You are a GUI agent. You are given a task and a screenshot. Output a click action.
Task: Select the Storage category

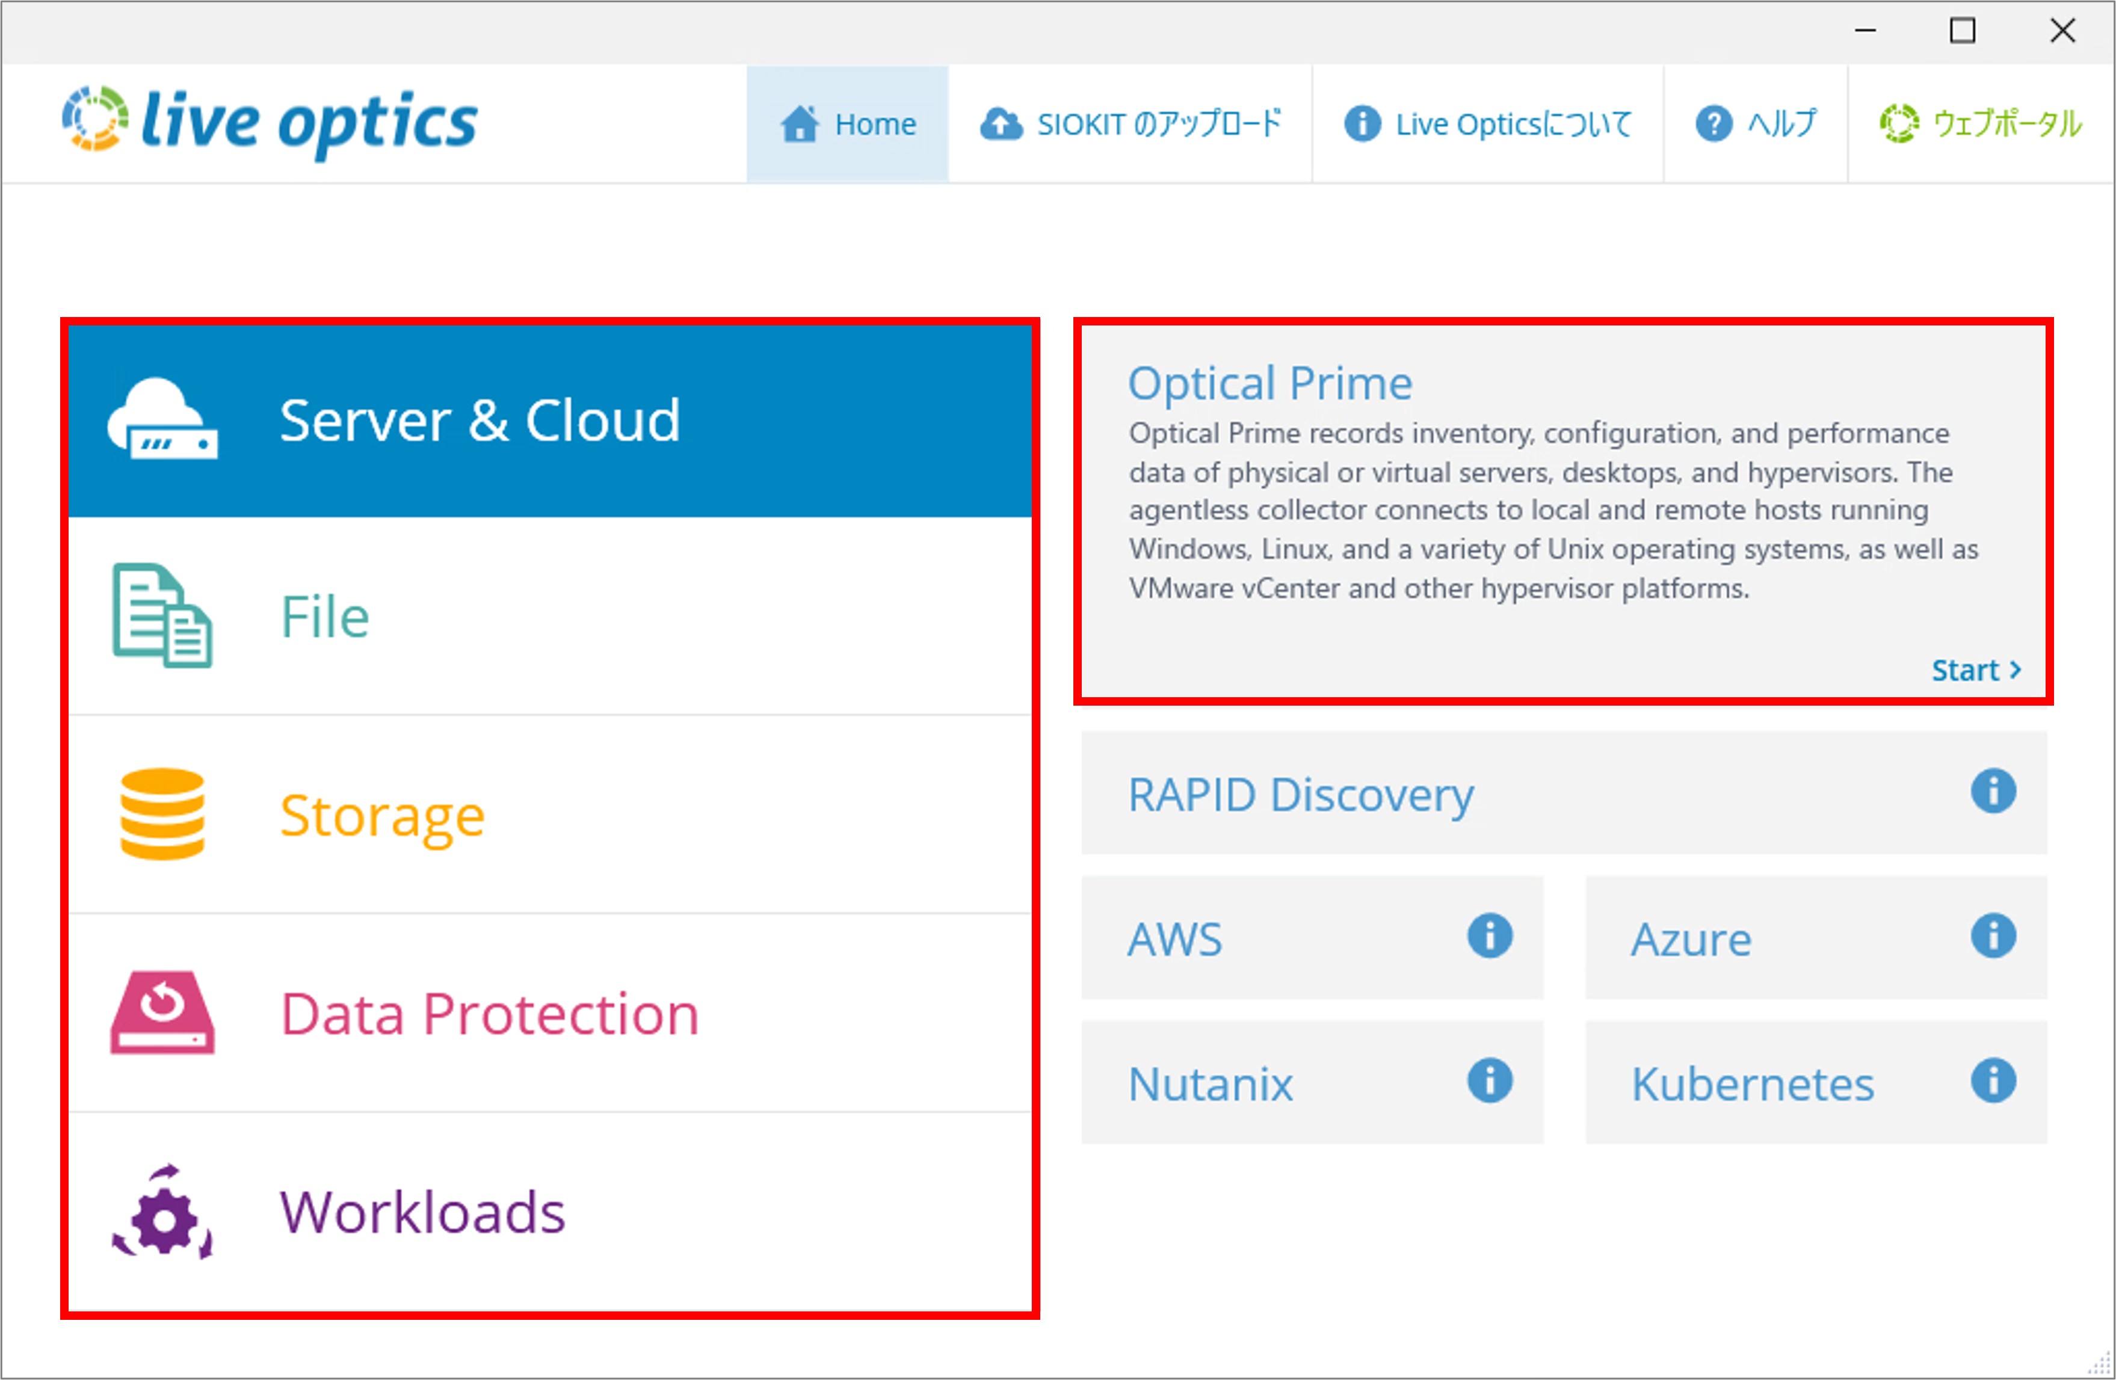click(551, 815)
